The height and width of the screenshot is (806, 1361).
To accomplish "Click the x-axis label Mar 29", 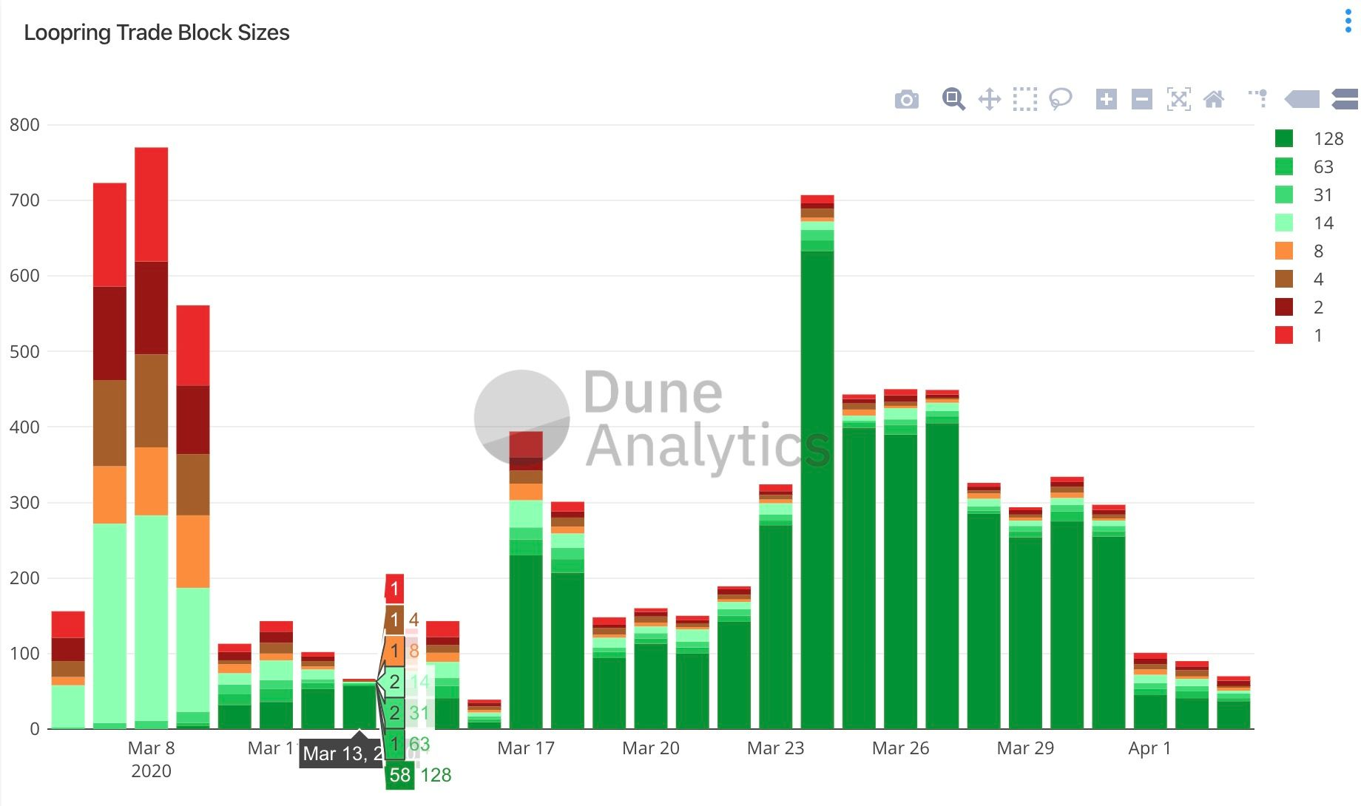I will click(1025, 748).
